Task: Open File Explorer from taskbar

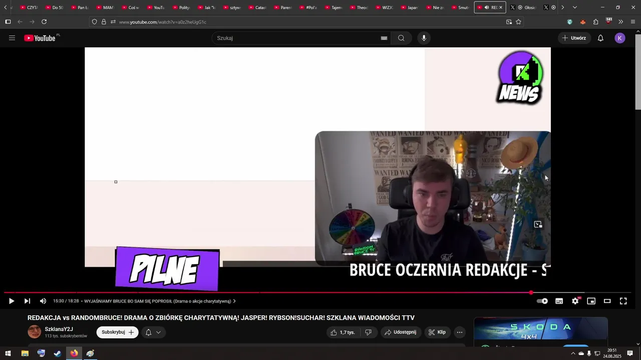Action: [x=25, y=353]
